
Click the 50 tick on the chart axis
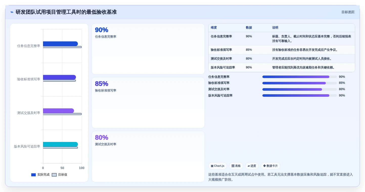point(62,168)
